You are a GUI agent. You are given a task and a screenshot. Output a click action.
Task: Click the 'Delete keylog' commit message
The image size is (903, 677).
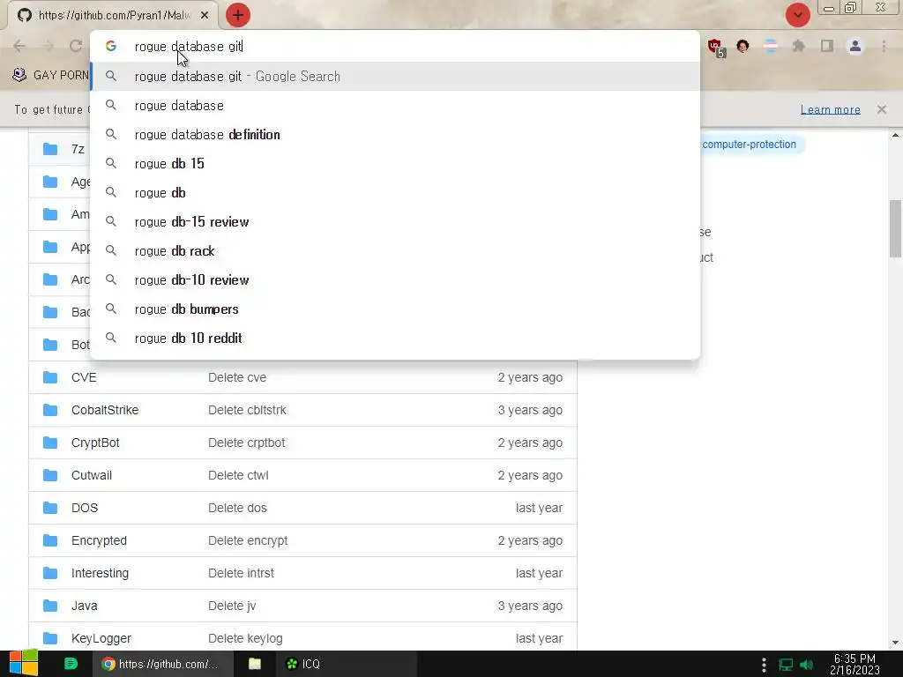click(x=245, y=638)
